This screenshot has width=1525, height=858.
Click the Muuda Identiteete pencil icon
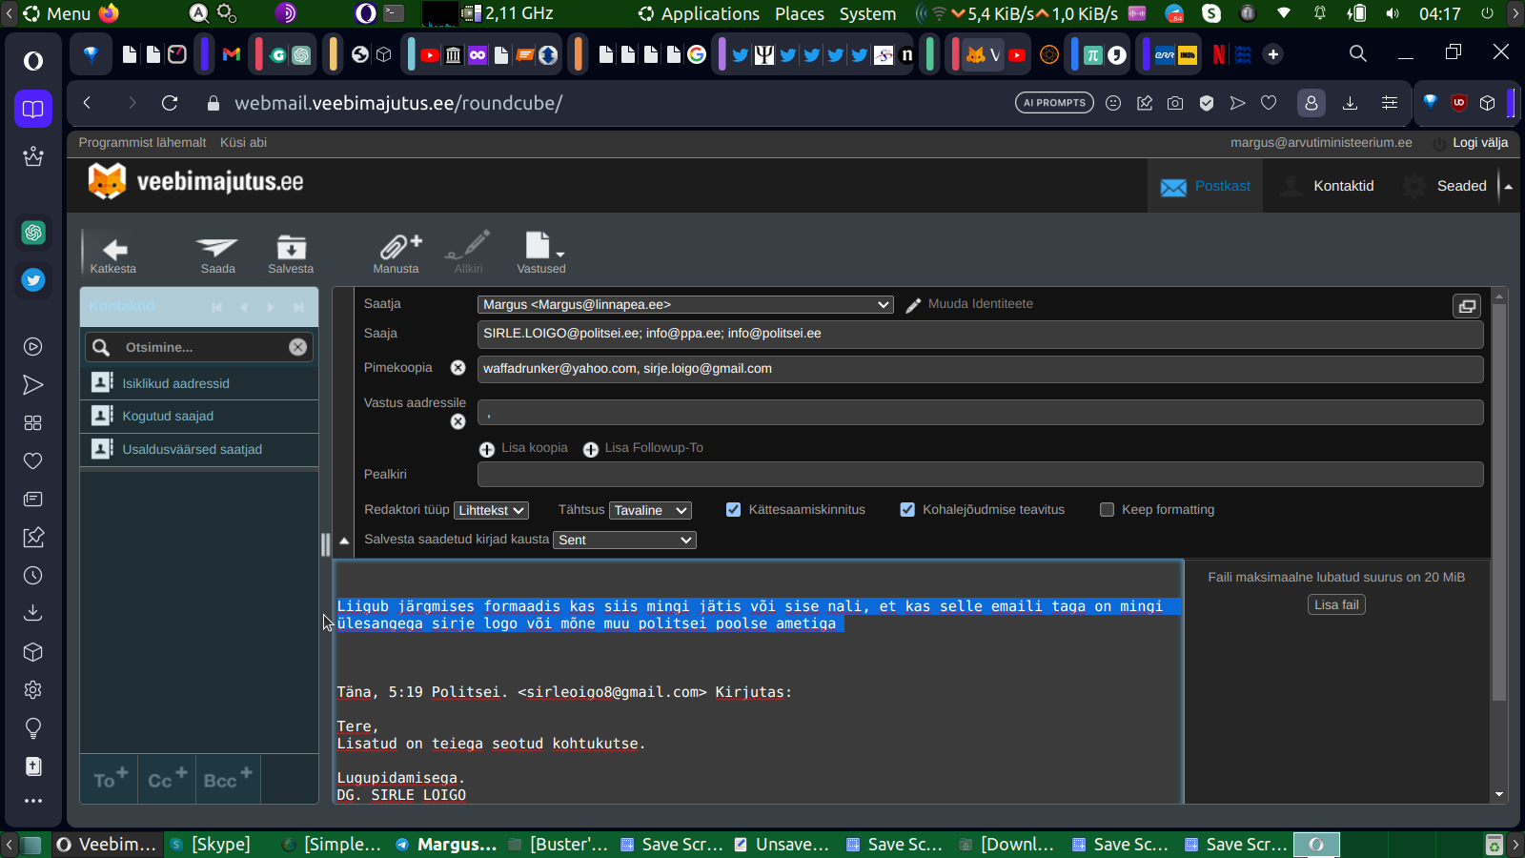[x=913, y=305]
